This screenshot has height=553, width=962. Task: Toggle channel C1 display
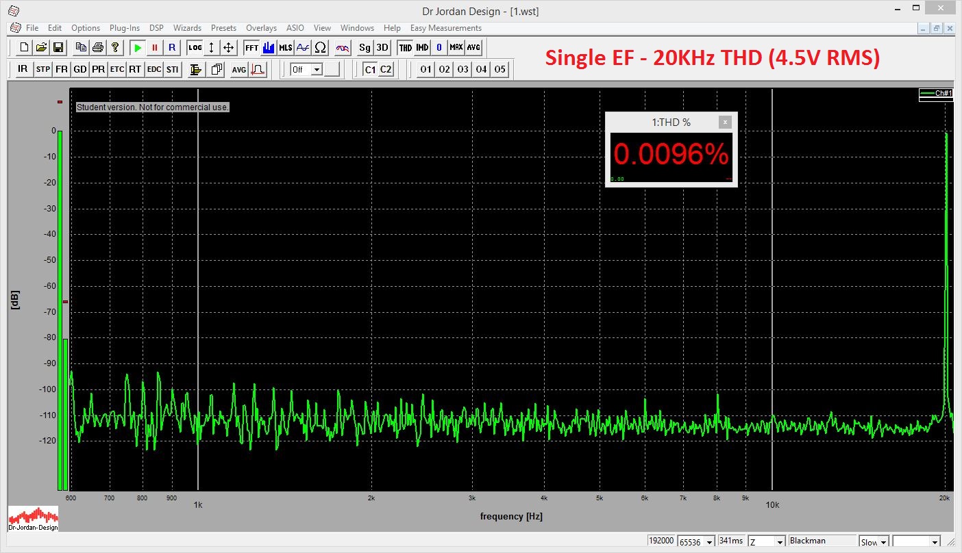click(x=370, y=69)
